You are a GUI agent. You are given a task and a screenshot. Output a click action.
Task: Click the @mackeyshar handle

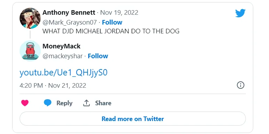pyautogui.click(x=63, y=56)
